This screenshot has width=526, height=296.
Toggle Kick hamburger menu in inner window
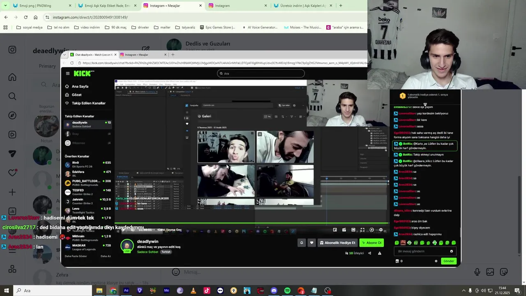pos(68,74)
